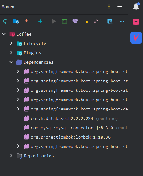Viewport: 143px width, 176px height.
Task: Open analyze dependencies icon
Action: point(110,21)
